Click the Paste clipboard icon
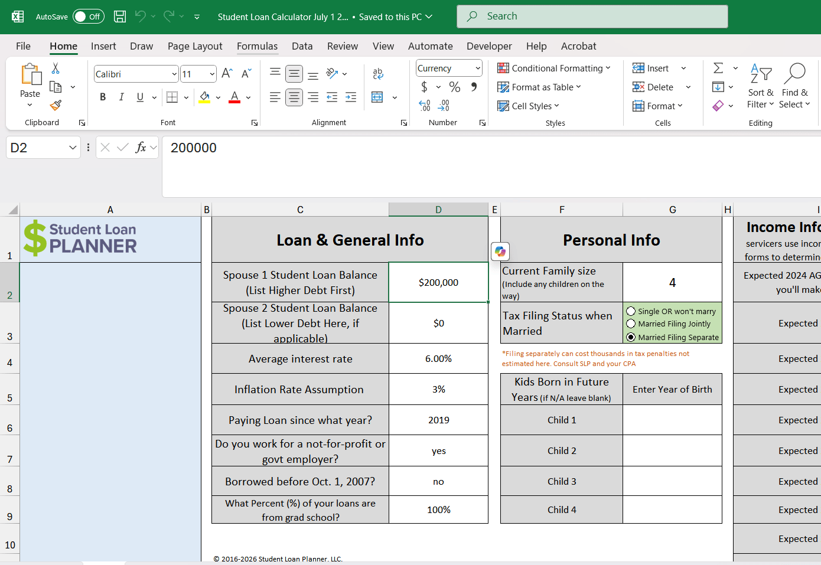821x565 pixels. pos(31,75)
